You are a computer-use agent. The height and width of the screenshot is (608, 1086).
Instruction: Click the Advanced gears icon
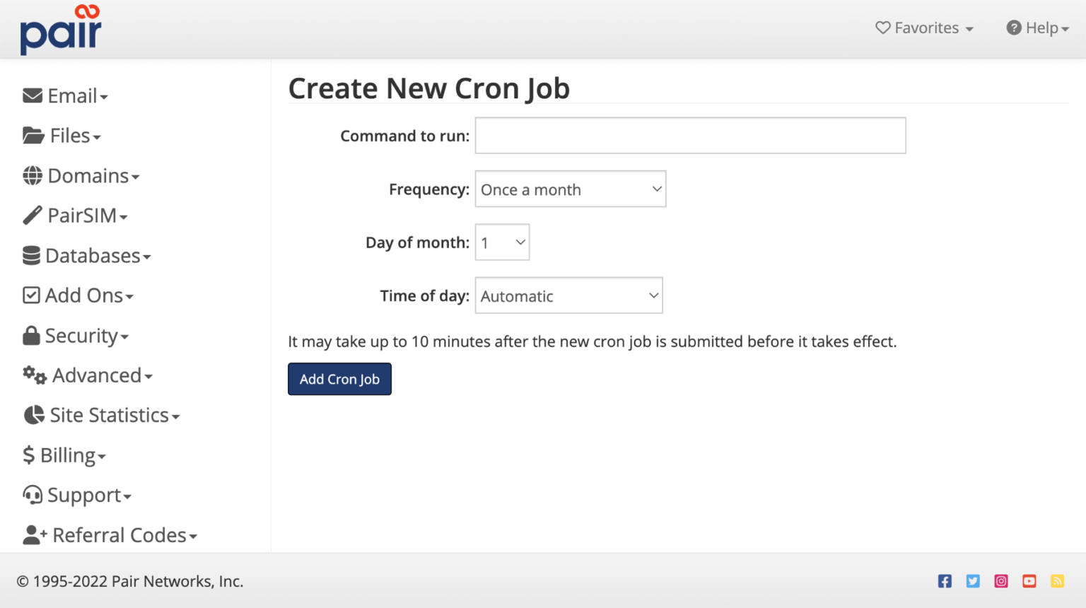(x=33, y=375)
